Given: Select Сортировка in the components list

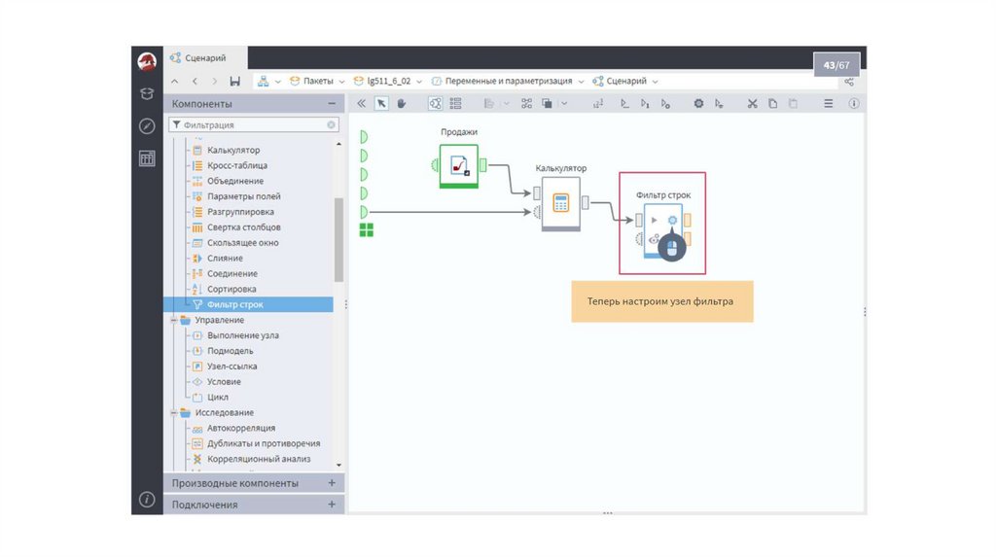Looking at the screenshot, I should click(x=231, y=289).
